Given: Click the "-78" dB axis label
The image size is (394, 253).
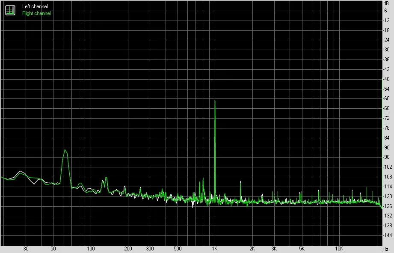Looking at the screenshot, I should [386, 128].
